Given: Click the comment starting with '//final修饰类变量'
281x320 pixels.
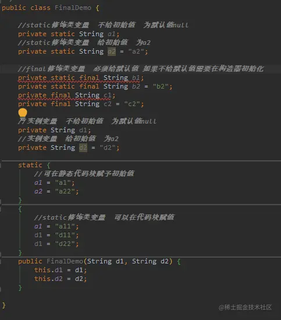Looking at the screenshot, I should pos(141,69).
